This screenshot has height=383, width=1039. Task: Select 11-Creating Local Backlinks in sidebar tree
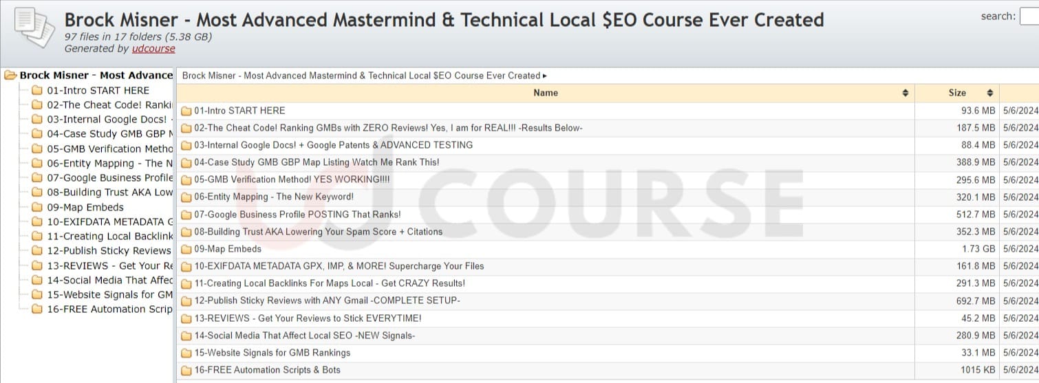[109, 236]
